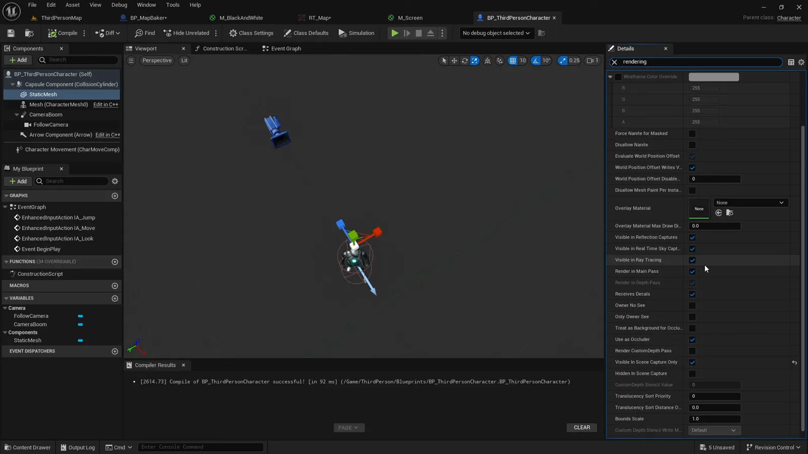The width and height of the screenshot is (808, 454).
Task: Open Revision Control dropdown in status bar
Action: tap(773, 447)
